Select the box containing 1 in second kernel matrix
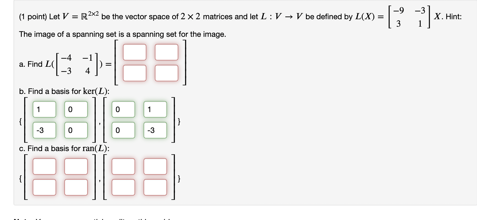The width and height of the screenshot is (477, 220). (155, 109)
